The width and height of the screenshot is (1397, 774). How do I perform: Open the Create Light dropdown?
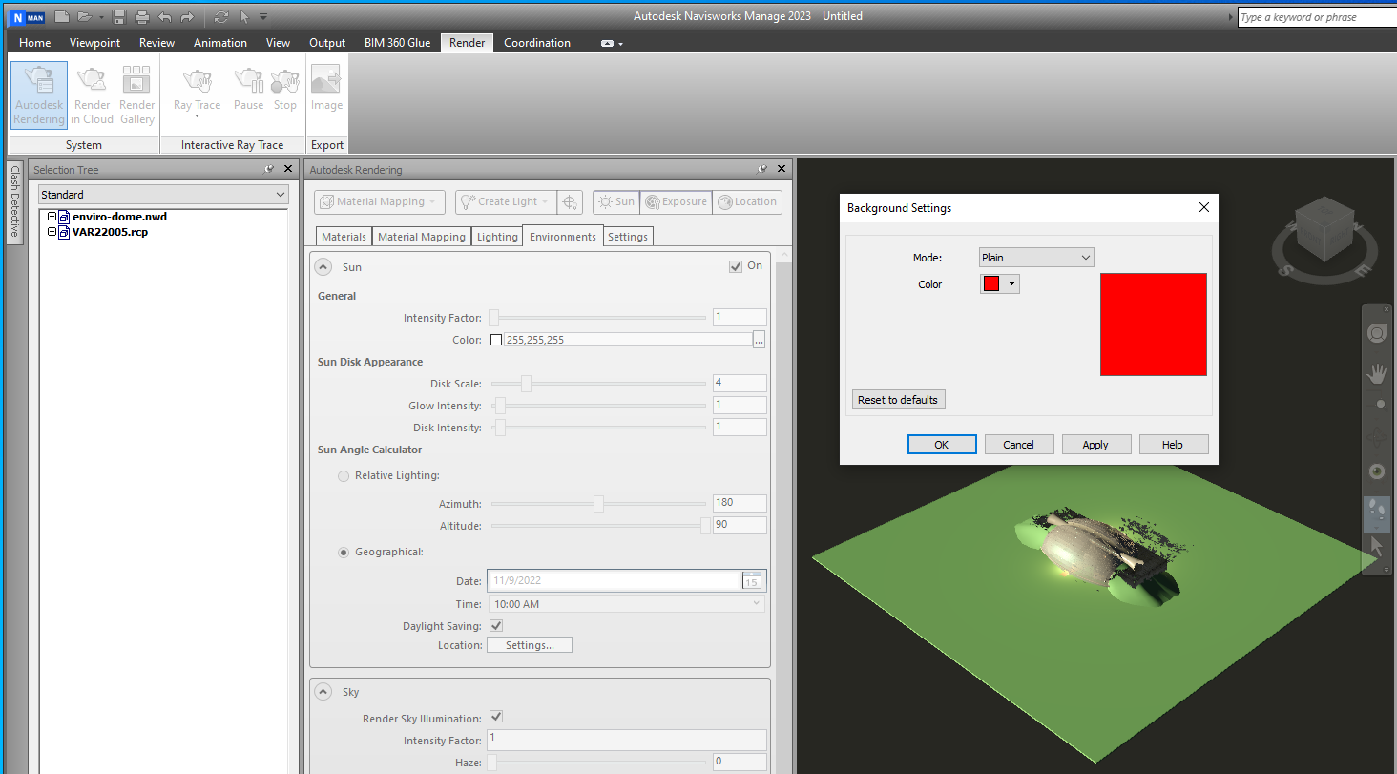click(507, 201)
